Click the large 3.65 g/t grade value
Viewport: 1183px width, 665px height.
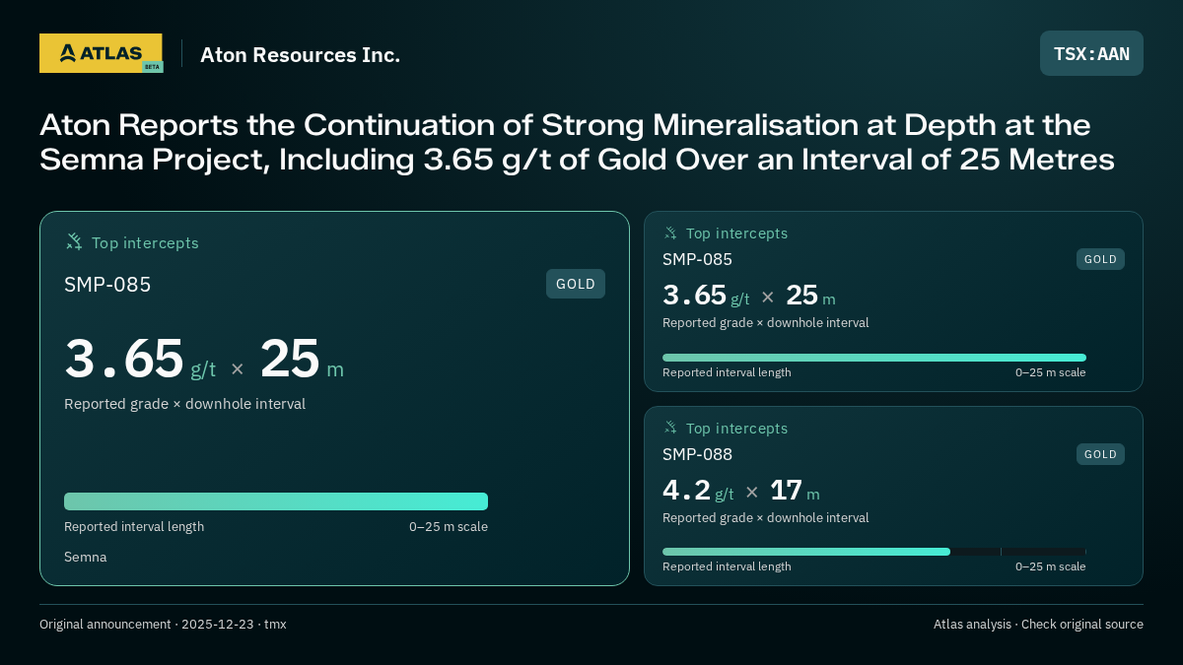click(x=140, y=360)
